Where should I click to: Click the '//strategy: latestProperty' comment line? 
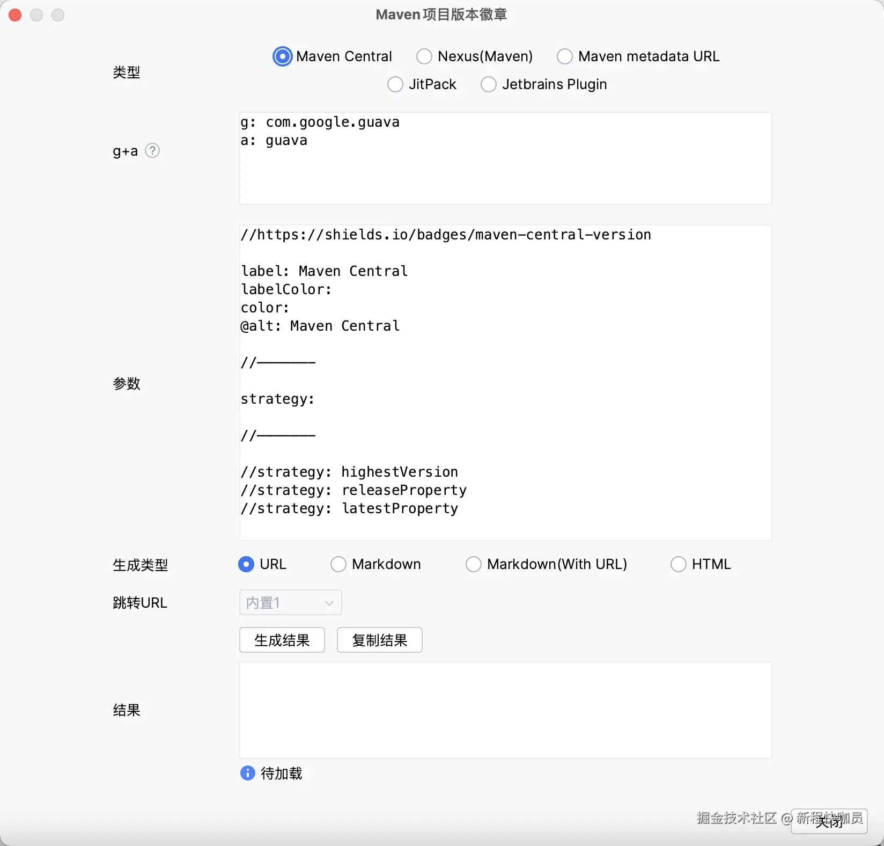click(350, 508)
